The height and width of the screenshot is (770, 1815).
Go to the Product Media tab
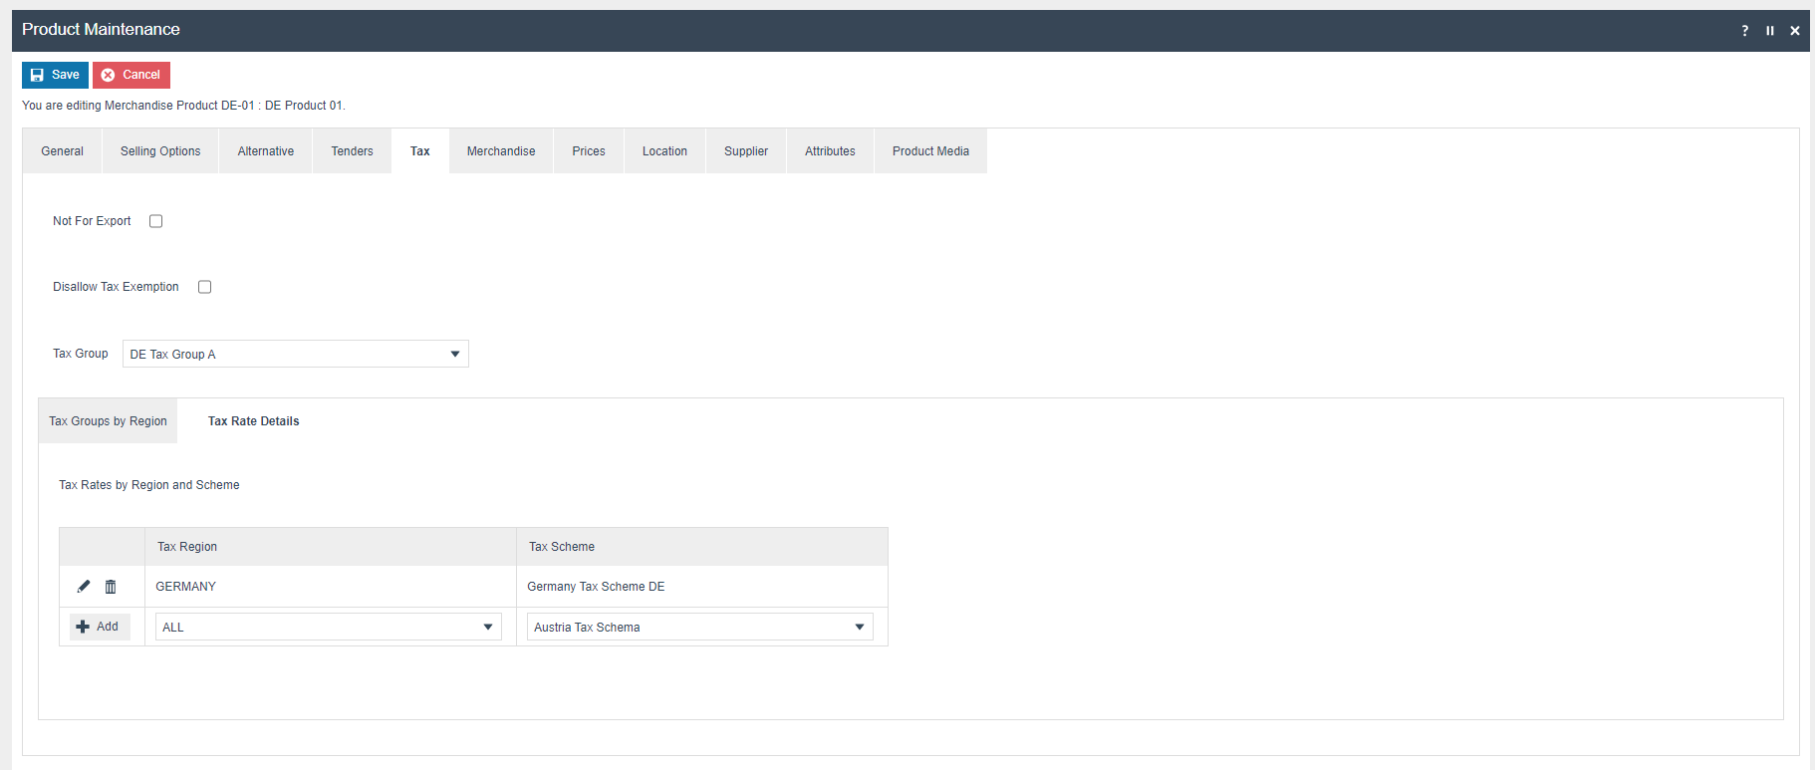[930, 151]
